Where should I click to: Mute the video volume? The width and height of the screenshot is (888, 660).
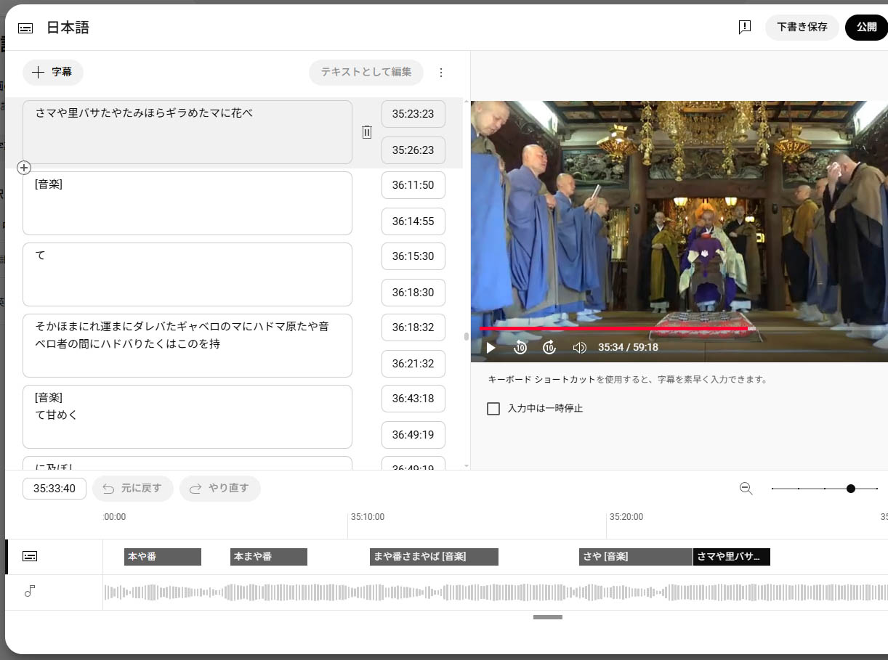coord(579,348)
